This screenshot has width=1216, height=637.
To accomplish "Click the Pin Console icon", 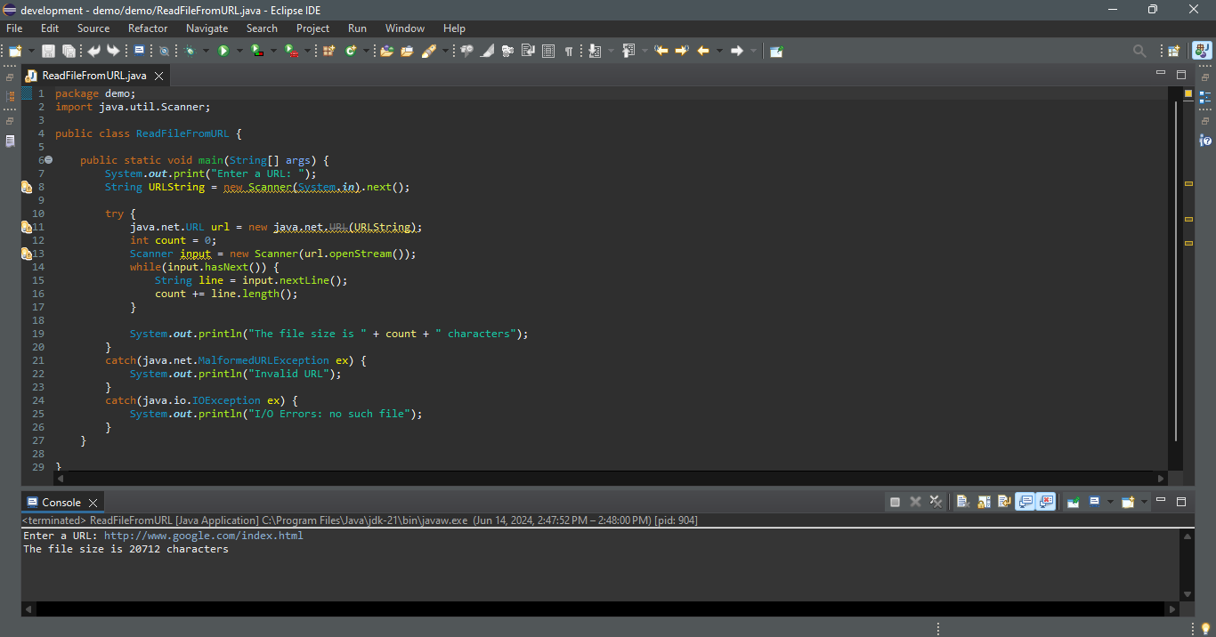I will [x=1073, y=503].
